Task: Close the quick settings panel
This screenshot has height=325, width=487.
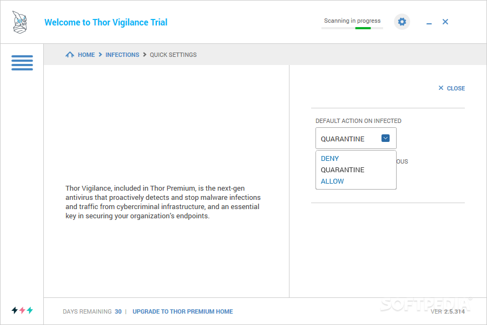Action: click(452, 88)
